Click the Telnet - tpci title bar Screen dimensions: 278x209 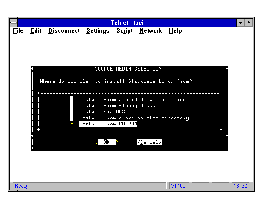[x=127, y=22]
